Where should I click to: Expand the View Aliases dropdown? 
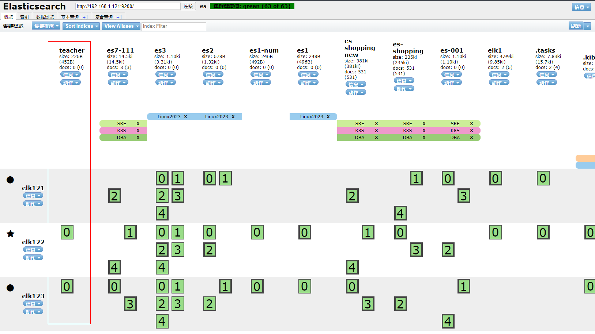point(121,26)
